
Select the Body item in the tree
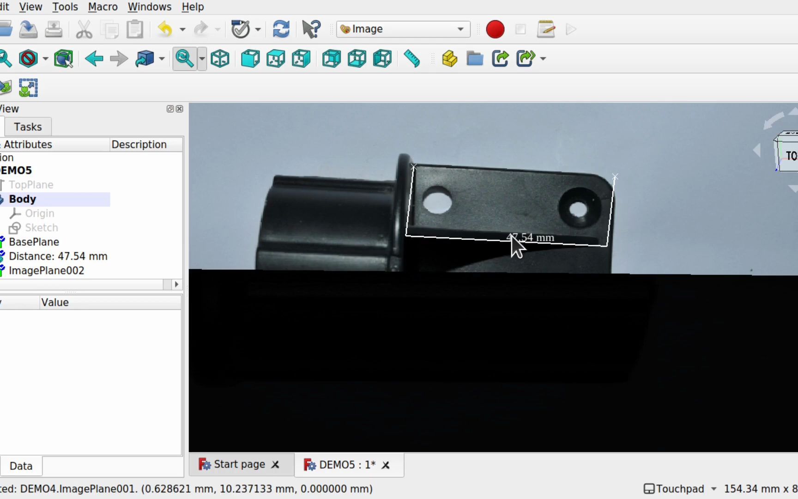pyautogui.click(x=22, y=199)
